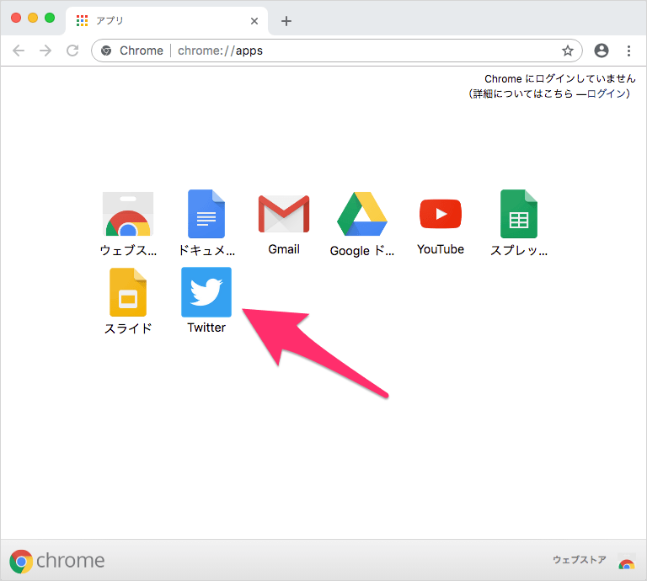Open the ウェブストア link at bottom
This screenshot has height=581, width=647.
click(x=580, y=560)
